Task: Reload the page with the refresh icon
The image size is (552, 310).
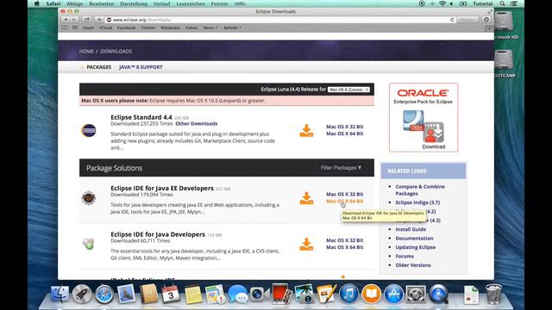Action: pos(452,20)
